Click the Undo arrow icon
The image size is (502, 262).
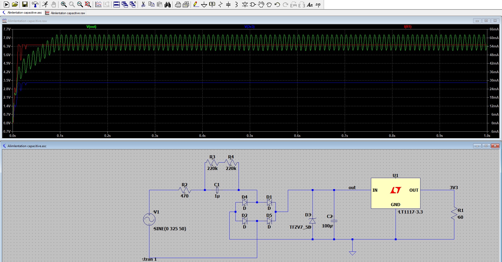(277, 4)
